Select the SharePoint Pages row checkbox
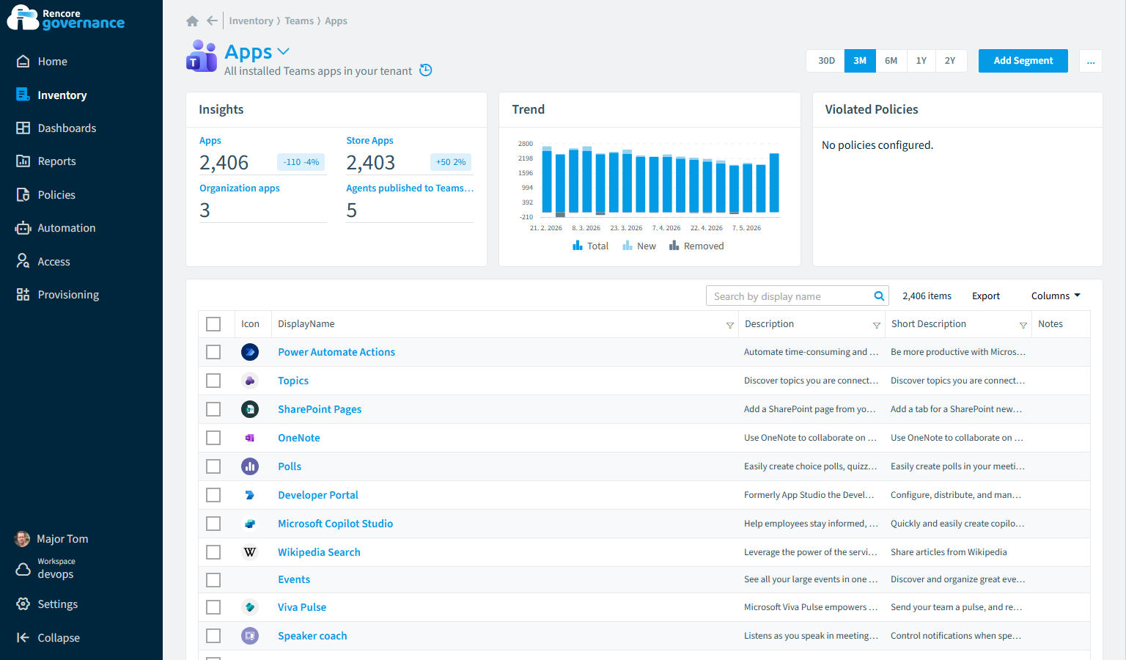Image resolution: width=1126 pixels, height=660 pixels. (x=213, y=409)
